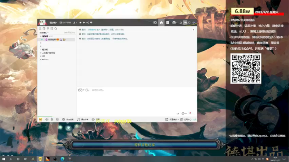Expand the arrow next to channel 123
Image resolution: width=289 pixels, height=162 pixels.
point(41,56)
